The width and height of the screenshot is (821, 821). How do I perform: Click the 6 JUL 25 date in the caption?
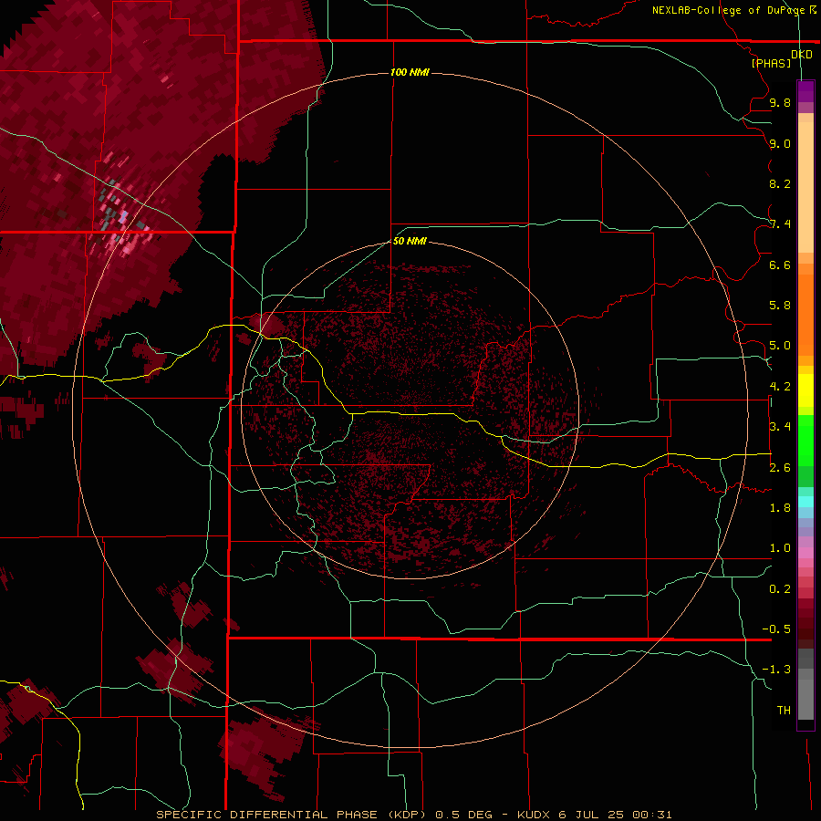[x=592, y=815]
